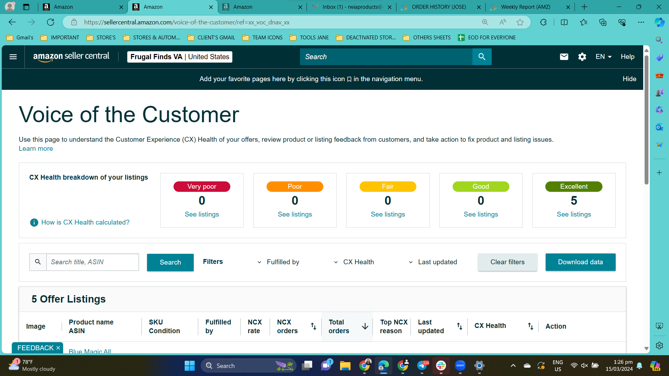This screenshot has height=376, width=669.
Task: Open the Edge sidebar search icon
Action: click(x=659, y=40)
